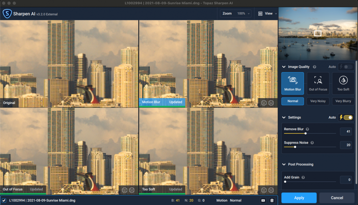Viewport: 358px width, 205px height.
Task: Click the help icon beside Remove Blur
Action: pos(307,129)
